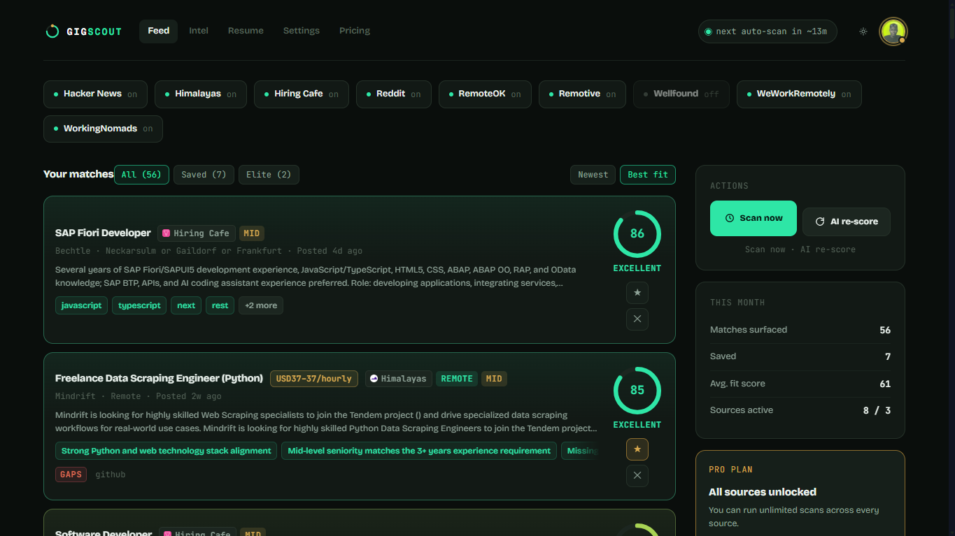Image resolution: width=955 pixels, height=536 pixels.
Task: Click the next auto-scan status pill
Action: point(767,31)
